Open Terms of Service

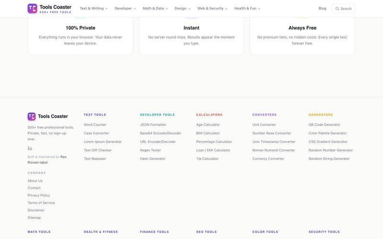41,203
